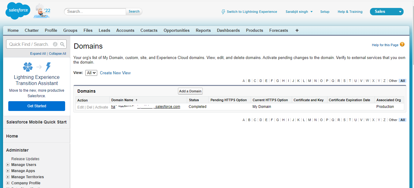
Task: Focus the top Search input field
Action: 95,12
